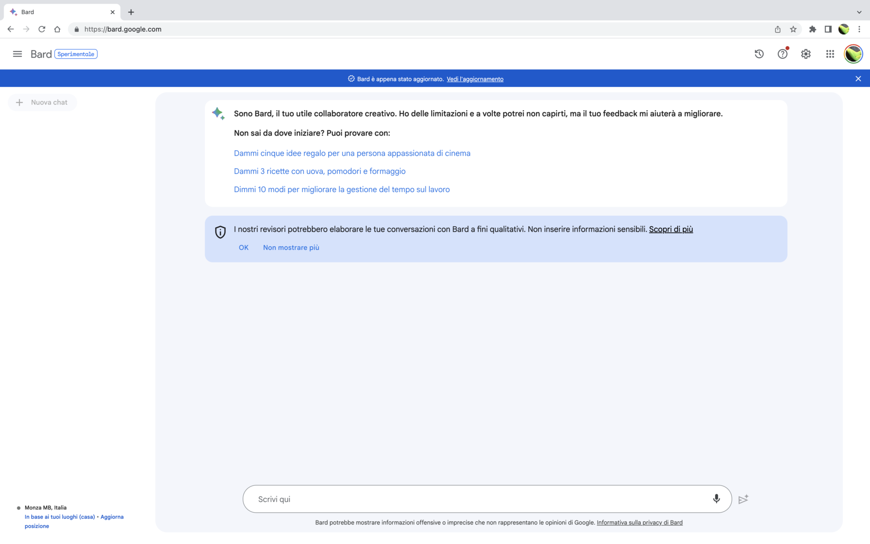Open Bard settings gear icon
Viewport: 870px width, 544px height.
tap(806, 54)
